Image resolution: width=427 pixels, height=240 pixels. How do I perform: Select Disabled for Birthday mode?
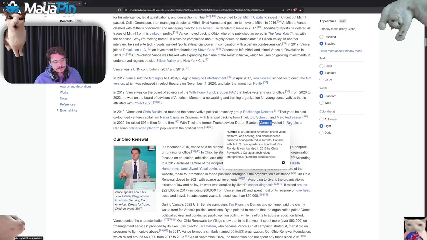tap(321, 37)
